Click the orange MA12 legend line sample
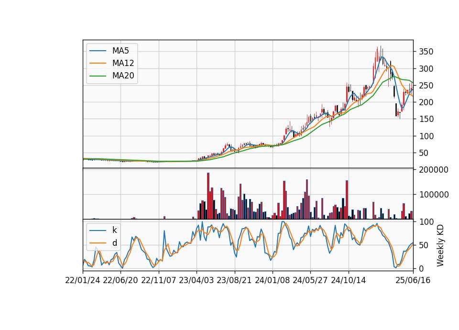 coord(98,63)
